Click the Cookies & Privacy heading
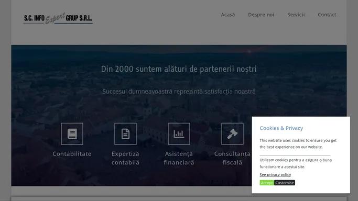 281,128
